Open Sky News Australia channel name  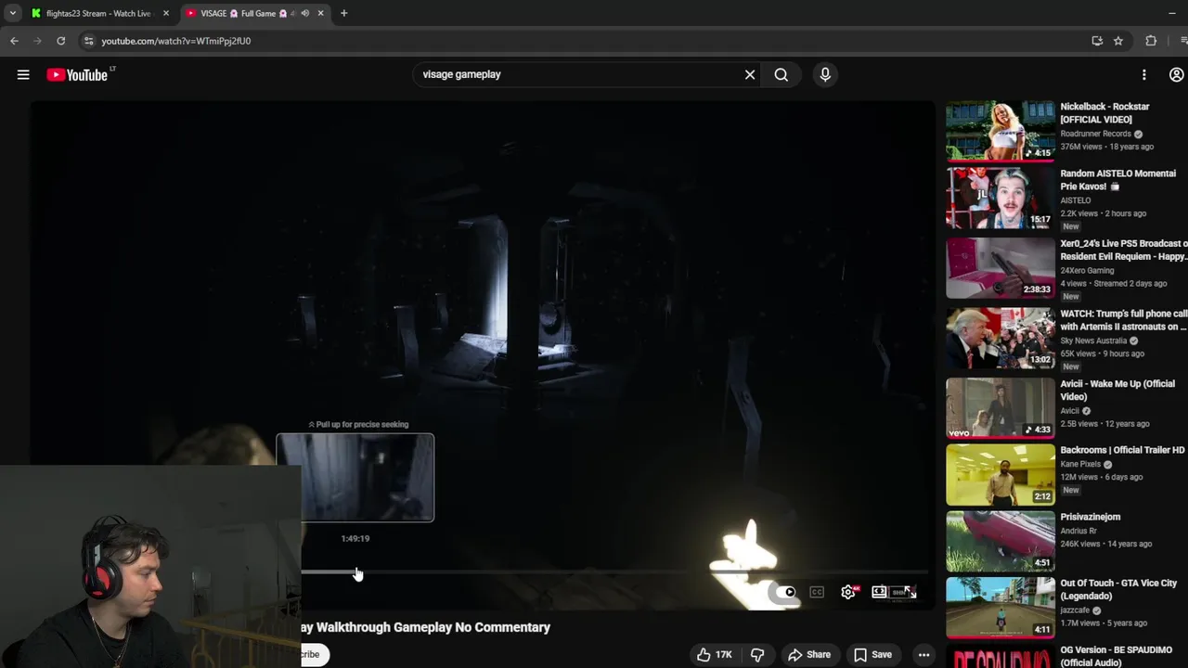pos(1093,340)
